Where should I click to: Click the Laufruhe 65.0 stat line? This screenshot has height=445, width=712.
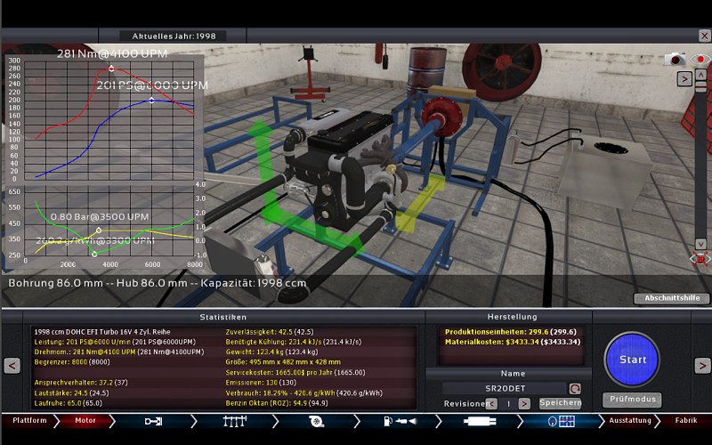pyautogui.click(x=69, y=403)
